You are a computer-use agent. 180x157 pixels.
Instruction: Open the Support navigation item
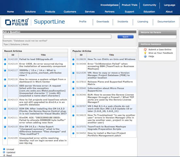129,11
